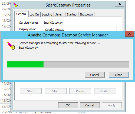This screenshot has width=135, height=114.
Task: Click the Stop service button
Action: click(x=55, y=91)
